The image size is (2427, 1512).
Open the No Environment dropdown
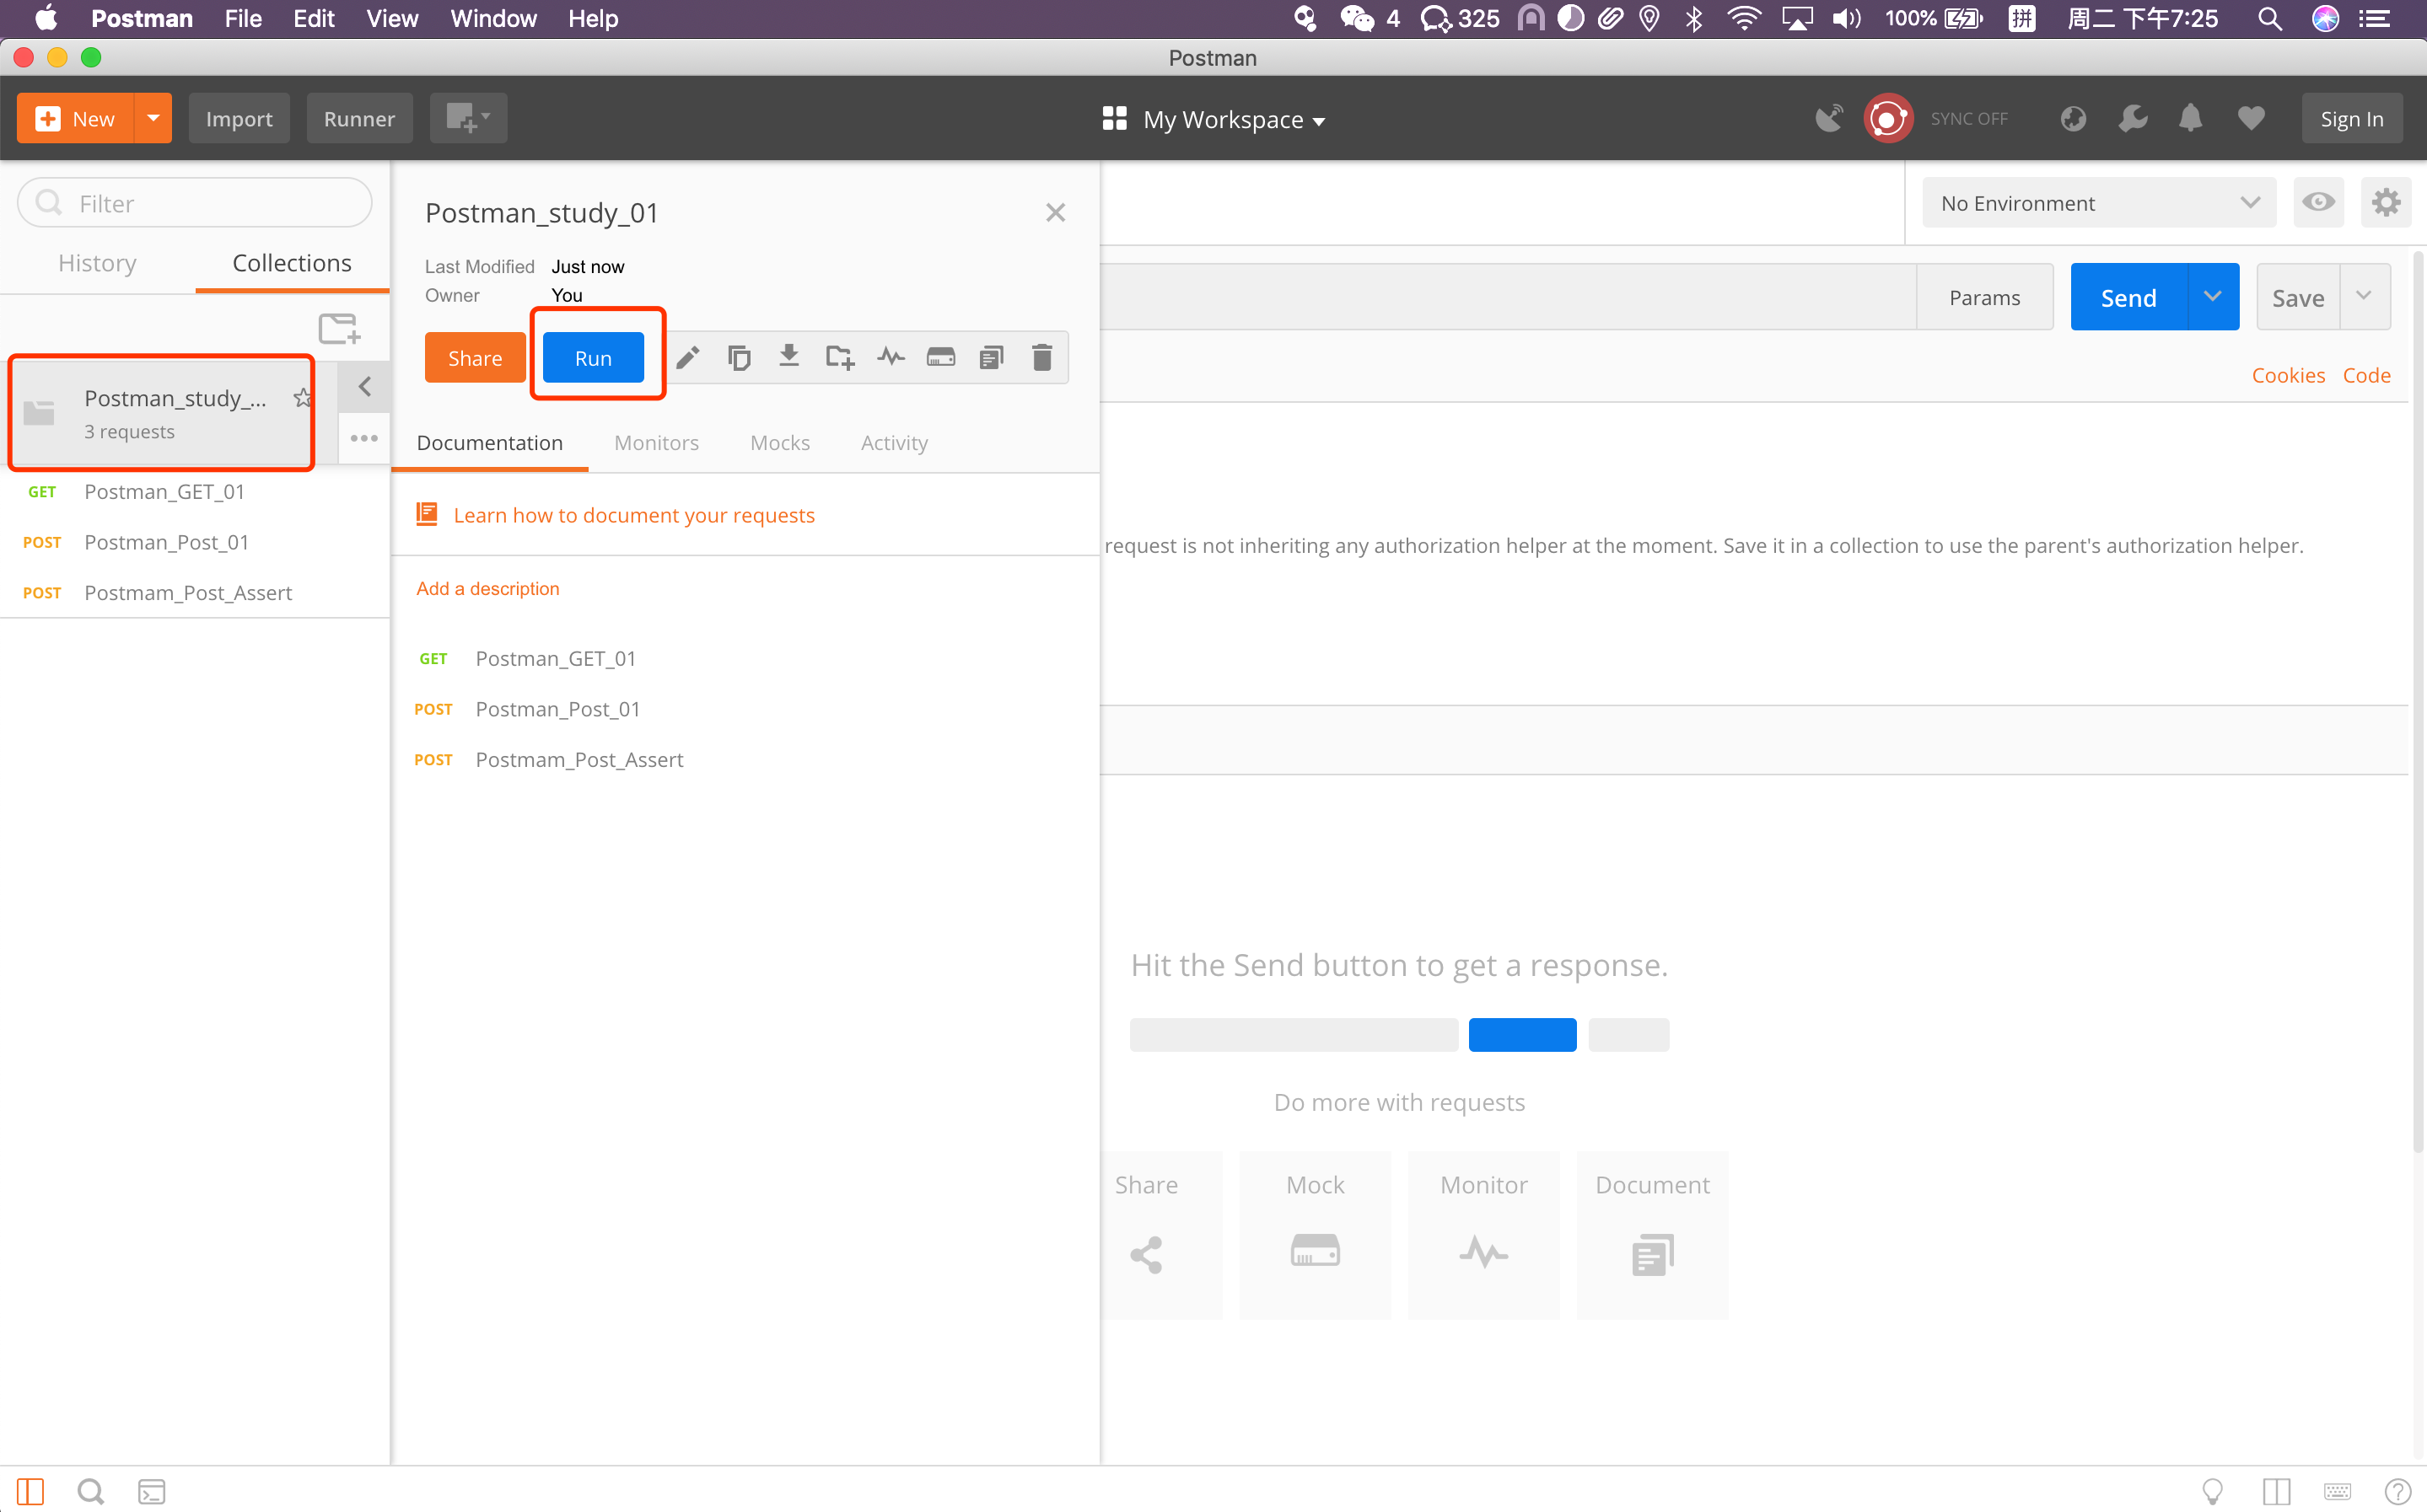(2099, 203)
